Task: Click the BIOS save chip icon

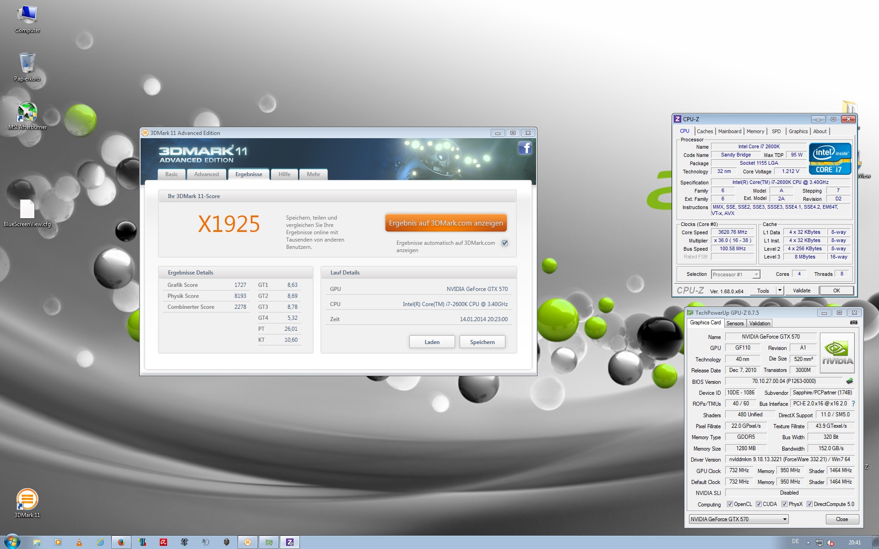Action: [850, 381]
